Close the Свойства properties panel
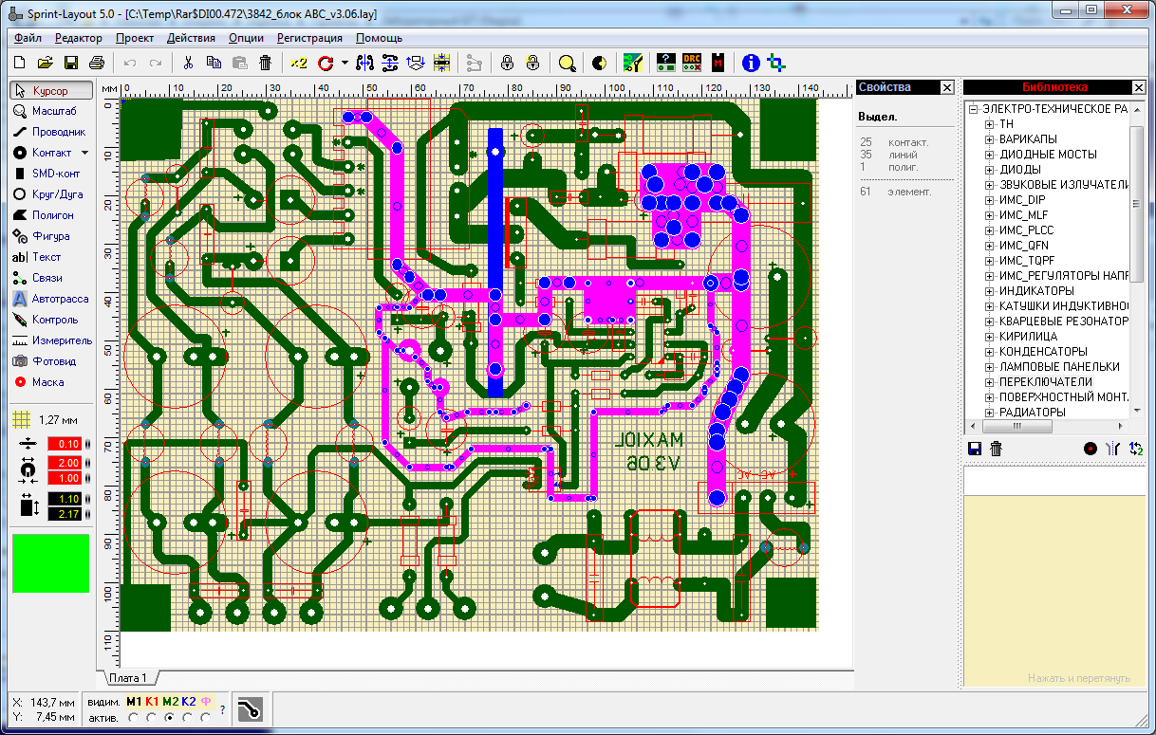This screenshot has width=1156, height=735. point(946,87)
